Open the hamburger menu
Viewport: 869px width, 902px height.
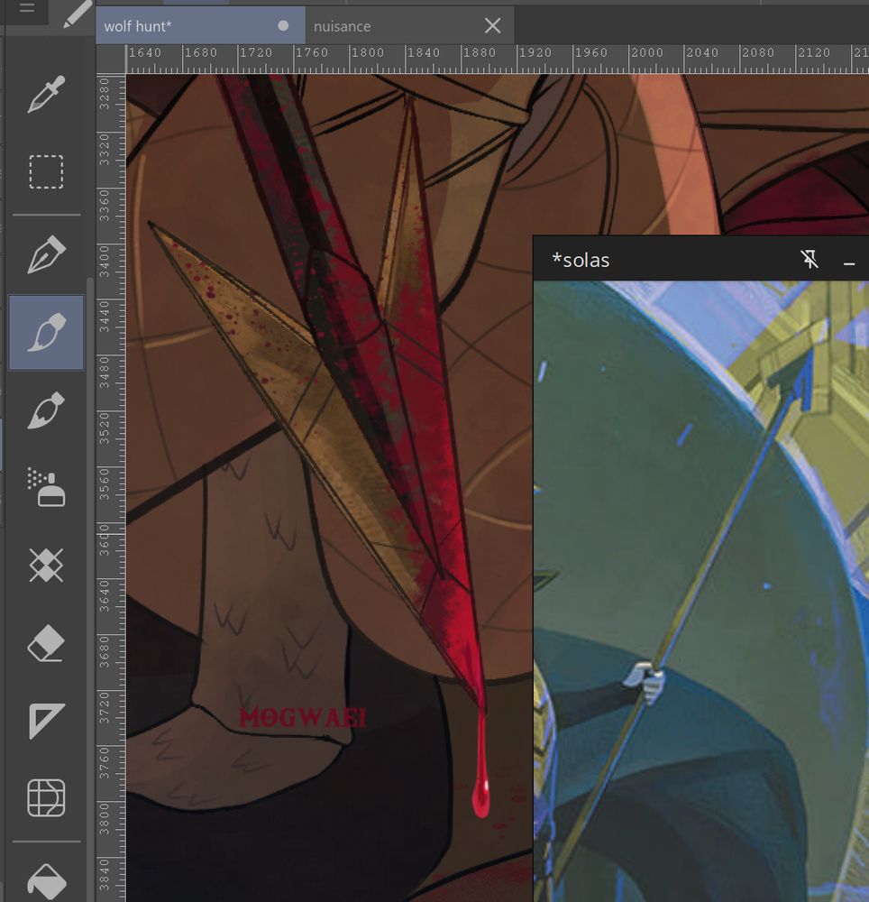[26, 9]
